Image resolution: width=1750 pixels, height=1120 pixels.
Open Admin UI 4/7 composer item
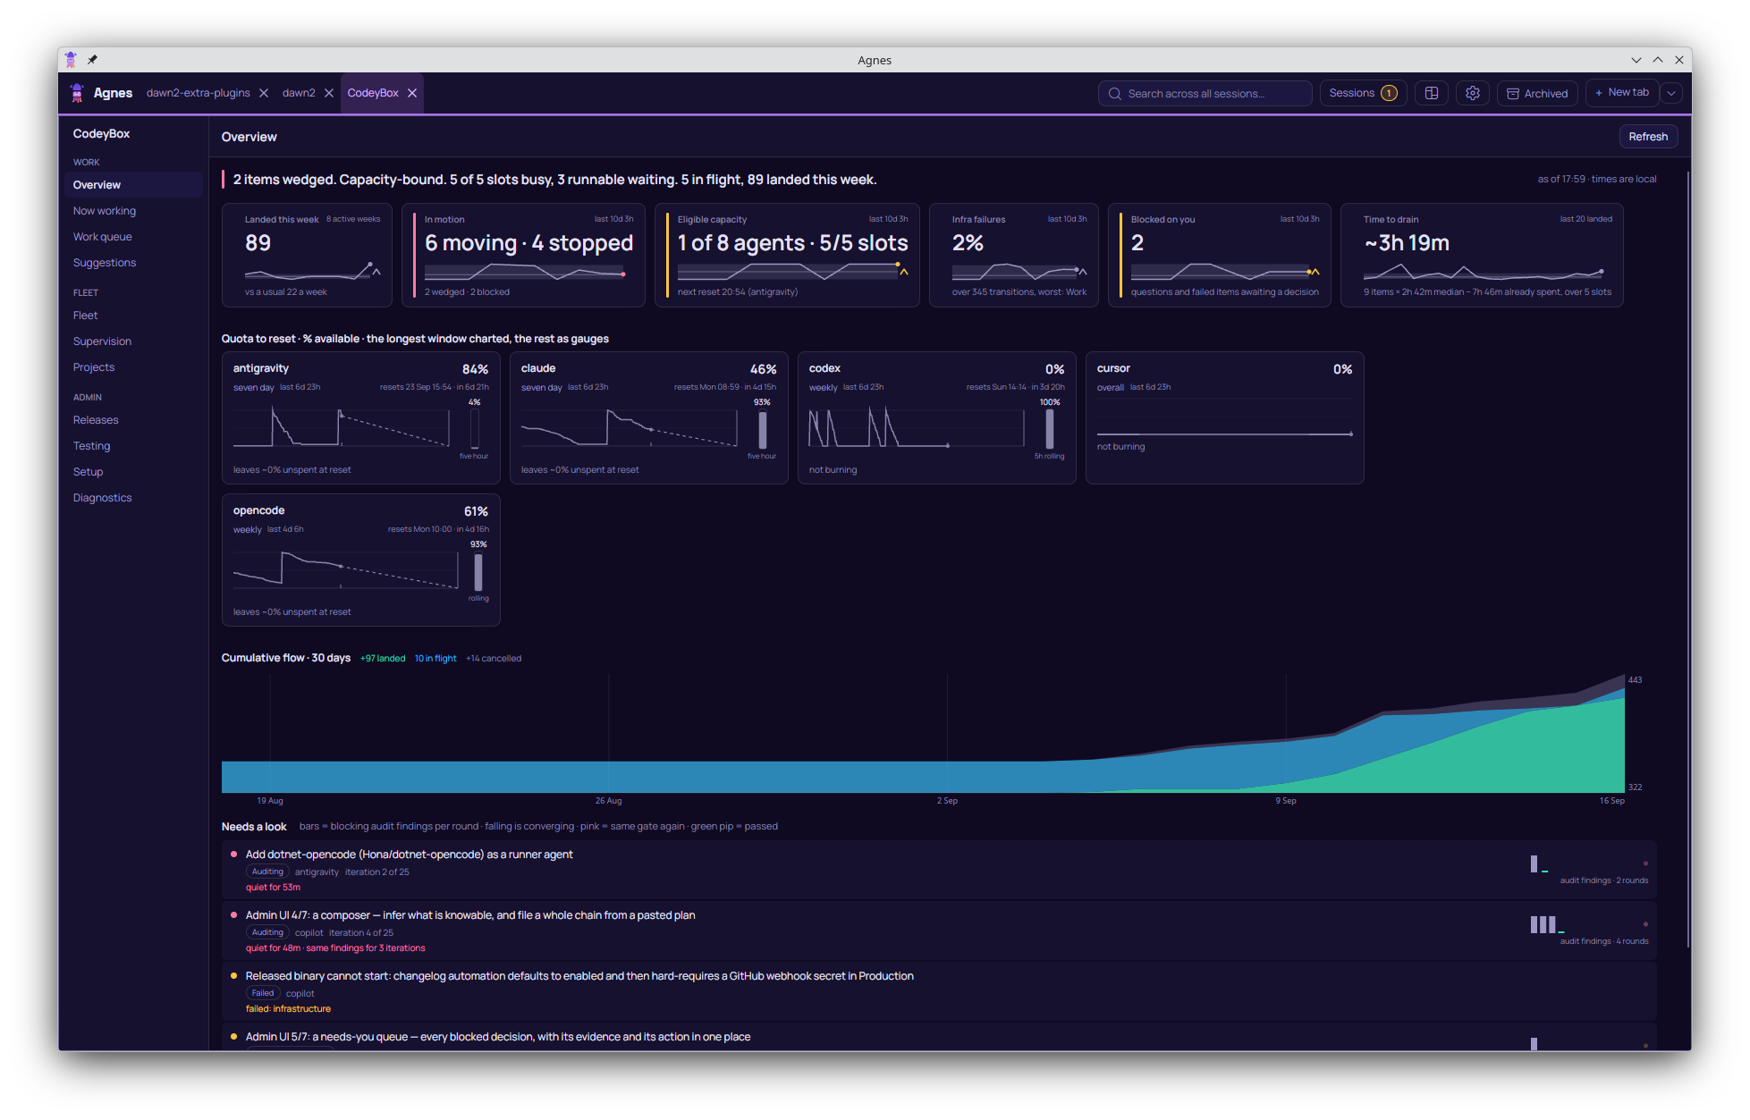pyautogui.click(x=939, y=931)
